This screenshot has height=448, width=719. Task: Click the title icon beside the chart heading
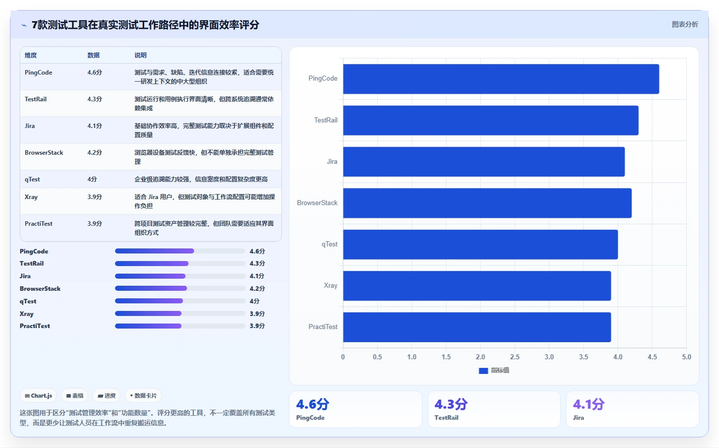[24, 25]
